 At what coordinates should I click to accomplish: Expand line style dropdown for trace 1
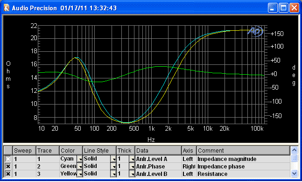pyautogui.click(x=113, y=159)
